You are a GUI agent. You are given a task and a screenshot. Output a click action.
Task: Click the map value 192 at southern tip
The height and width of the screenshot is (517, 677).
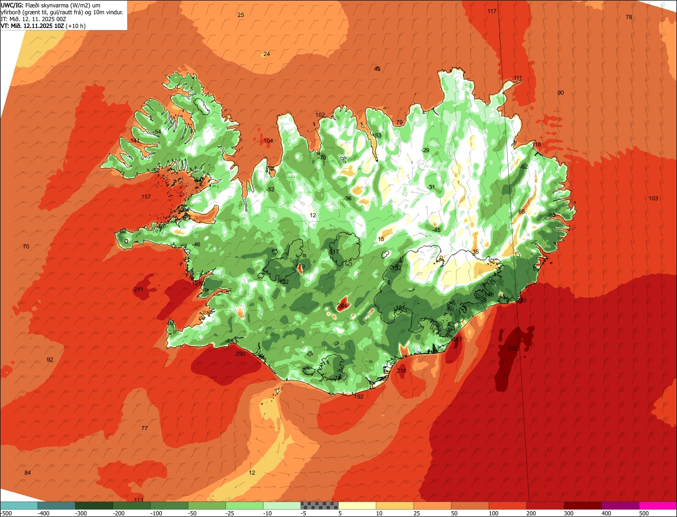point(359,396)
